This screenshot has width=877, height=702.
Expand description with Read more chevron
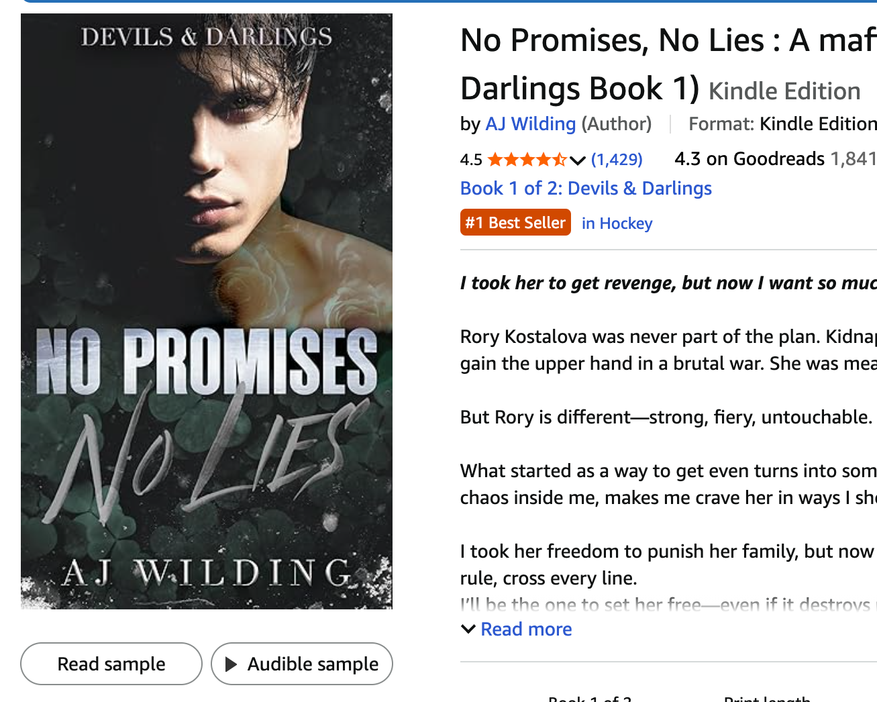click(x=468, y=630)
